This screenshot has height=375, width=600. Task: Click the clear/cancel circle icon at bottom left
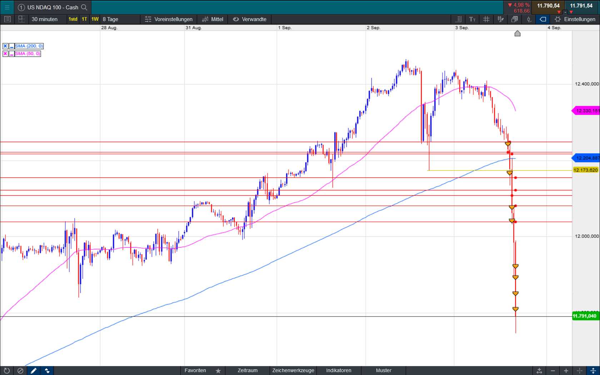[20, 371]
